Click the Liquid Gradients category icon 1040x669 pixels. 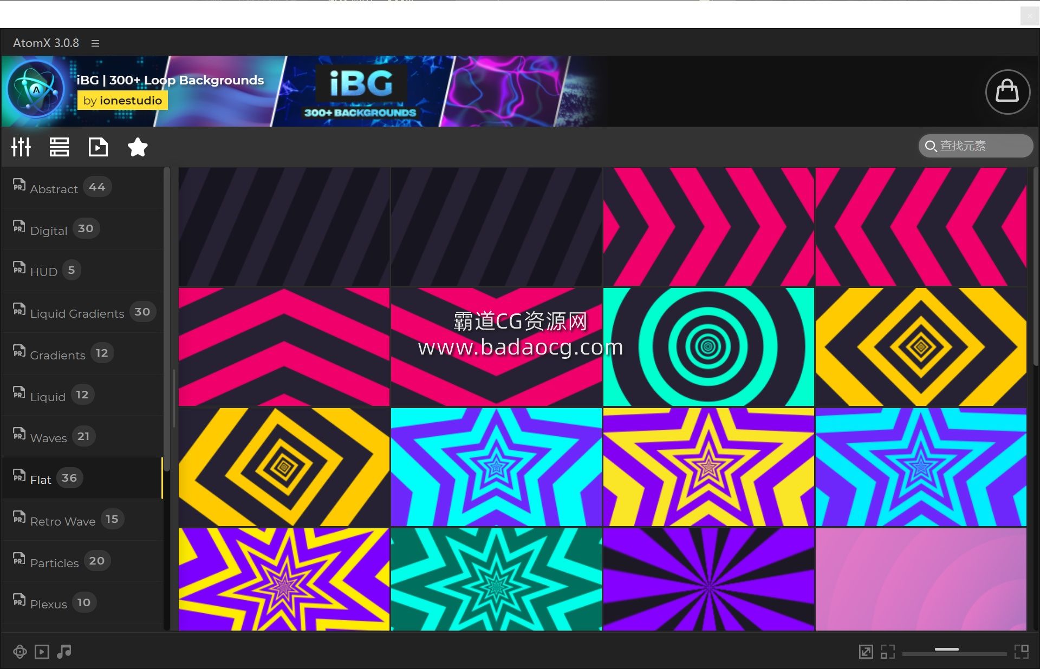point(19,309)
